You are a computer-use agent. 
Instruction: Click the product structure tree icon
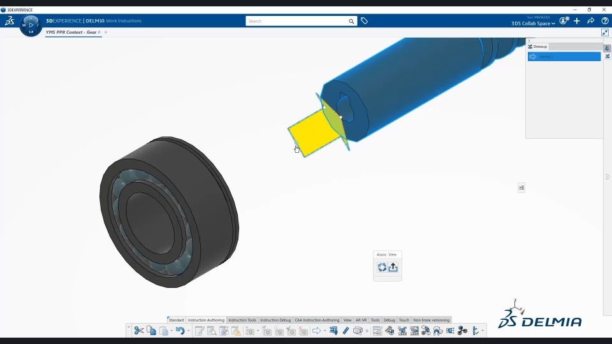[463, 331]
